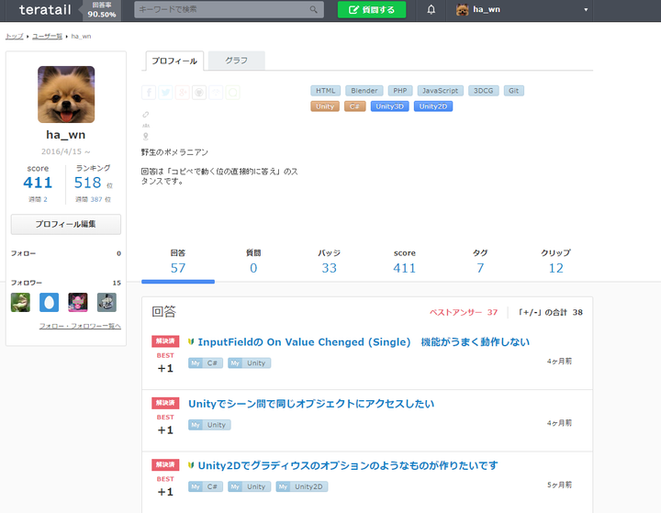
Task: Open the InputField On Value Chenged question
Action: [364, 342]
